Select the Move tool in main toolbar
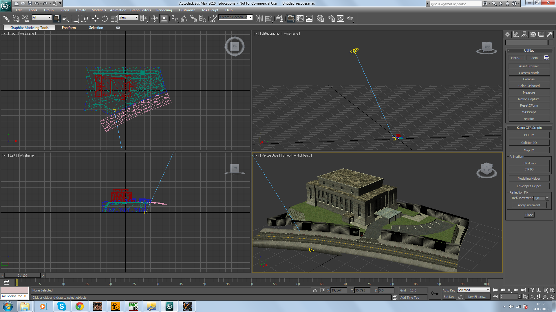556x312 pixels. tap(95, 18)
